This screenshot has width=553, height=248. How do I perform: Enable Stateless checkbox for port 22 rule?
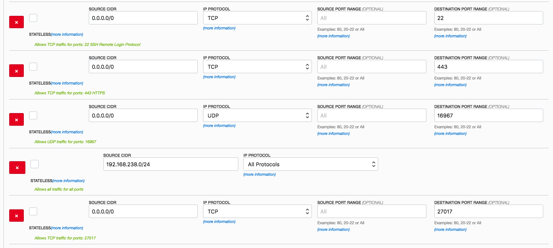pyautogui.click(x=33, y=18)
